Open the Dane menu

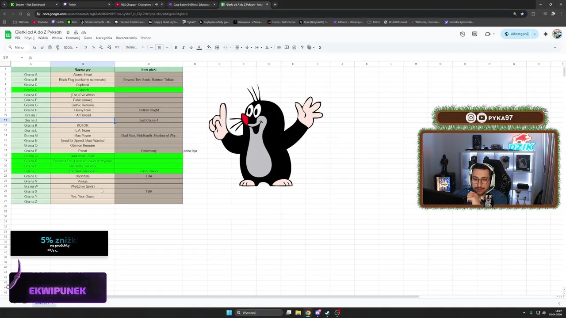point(88,38)
